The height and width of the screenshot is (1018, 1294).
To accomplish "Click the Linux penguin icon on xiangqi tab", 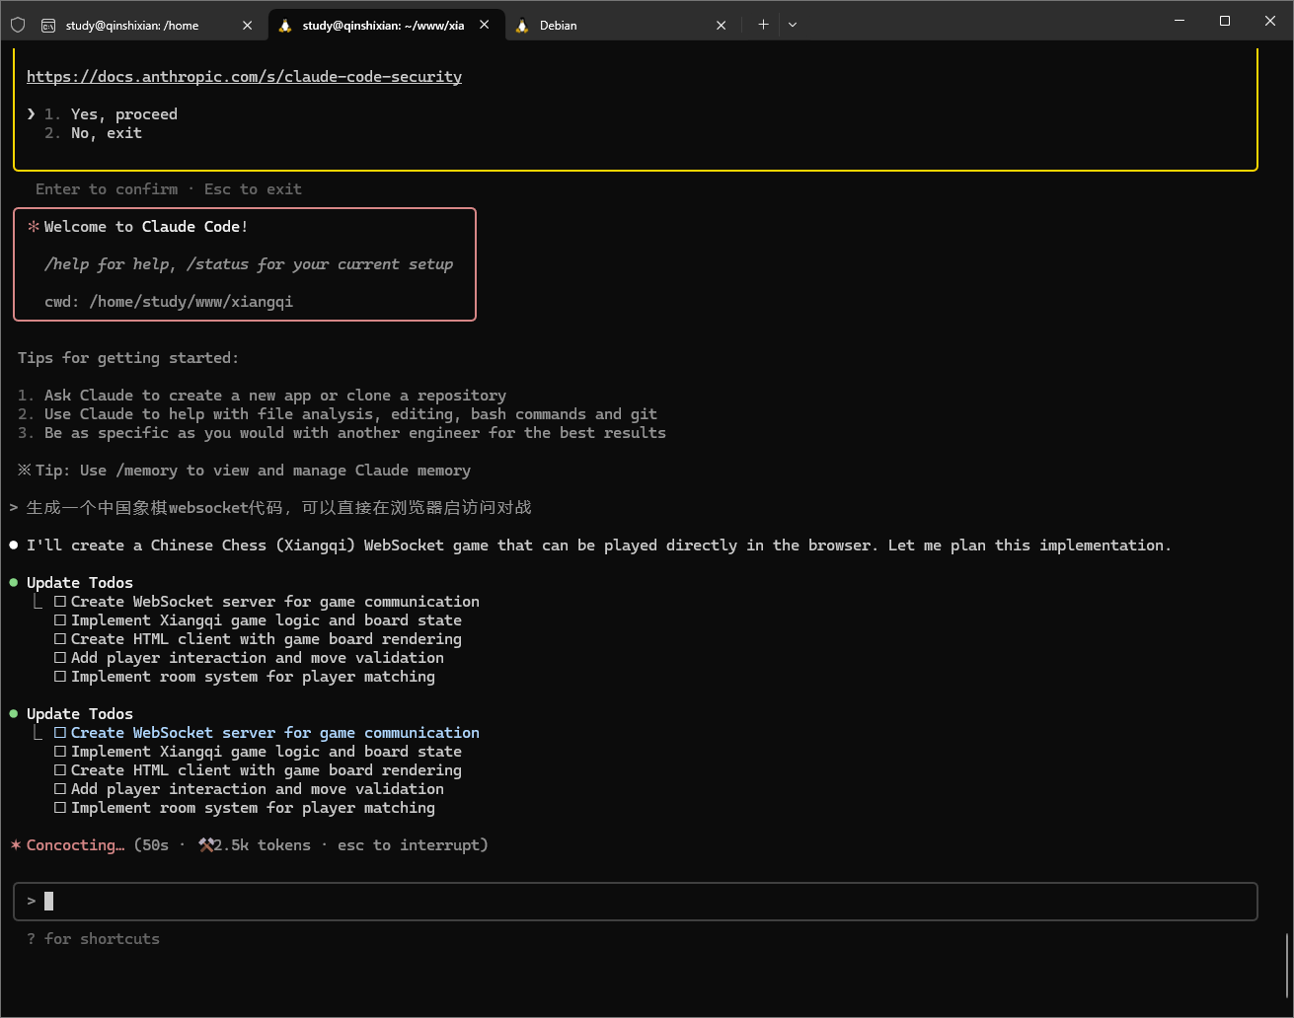I will 285,26.
